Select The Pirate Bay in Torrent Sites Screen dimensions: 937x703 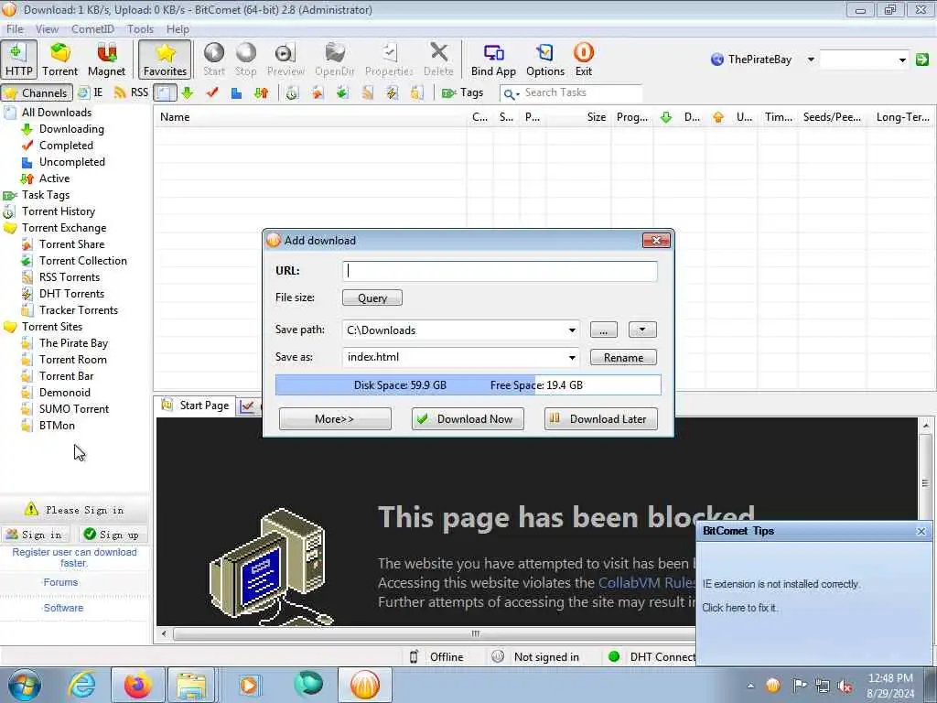[73, 343]
